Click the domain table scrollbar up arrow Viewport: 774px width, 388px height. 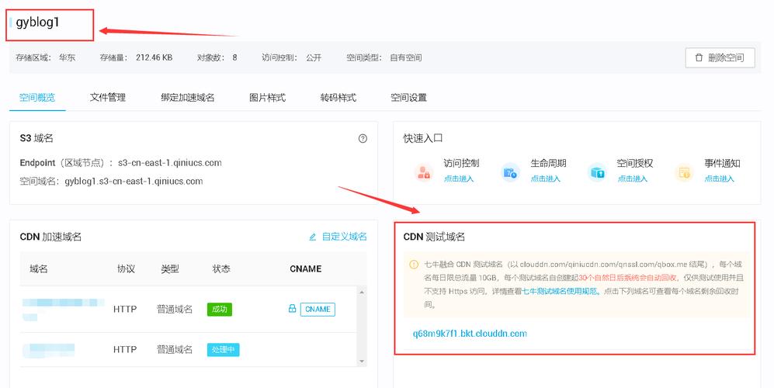362,293
